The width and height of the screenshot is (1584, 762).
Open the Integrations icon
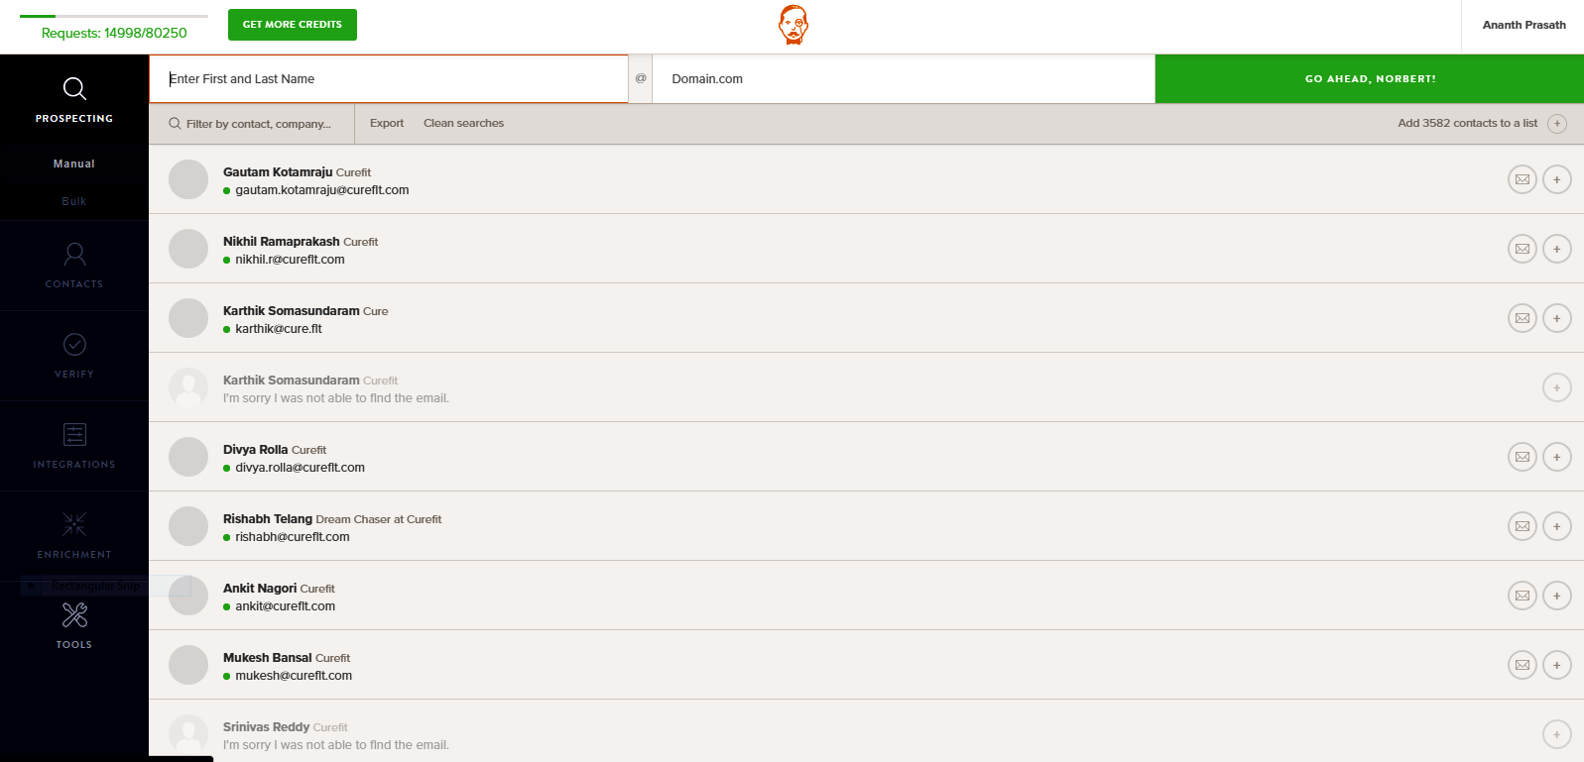(x=74, y=434)
